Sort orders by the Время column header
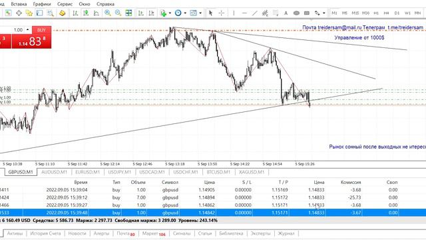426x240 pixels. coord(81,182)
